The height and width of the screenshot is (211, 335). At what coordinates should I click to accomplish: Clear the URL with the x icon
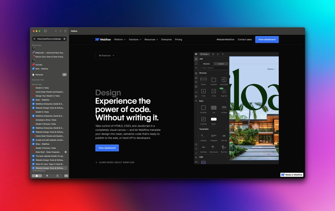[65, 39]
